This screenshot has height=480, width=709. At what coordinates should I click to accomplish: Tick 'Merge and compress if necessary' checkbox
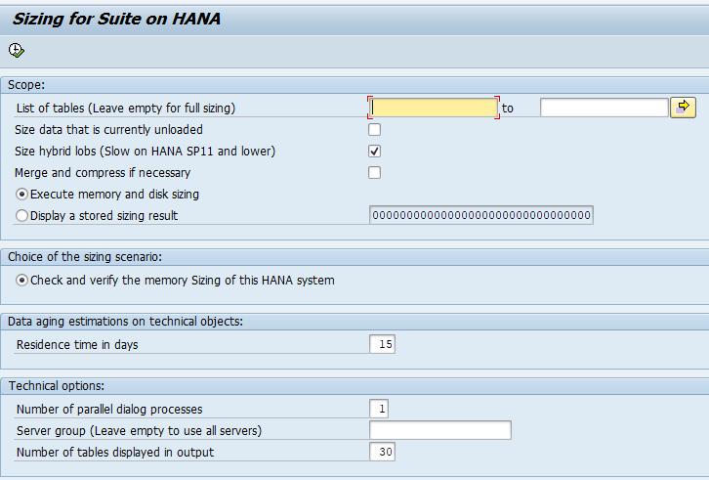[x=374, y=172]
